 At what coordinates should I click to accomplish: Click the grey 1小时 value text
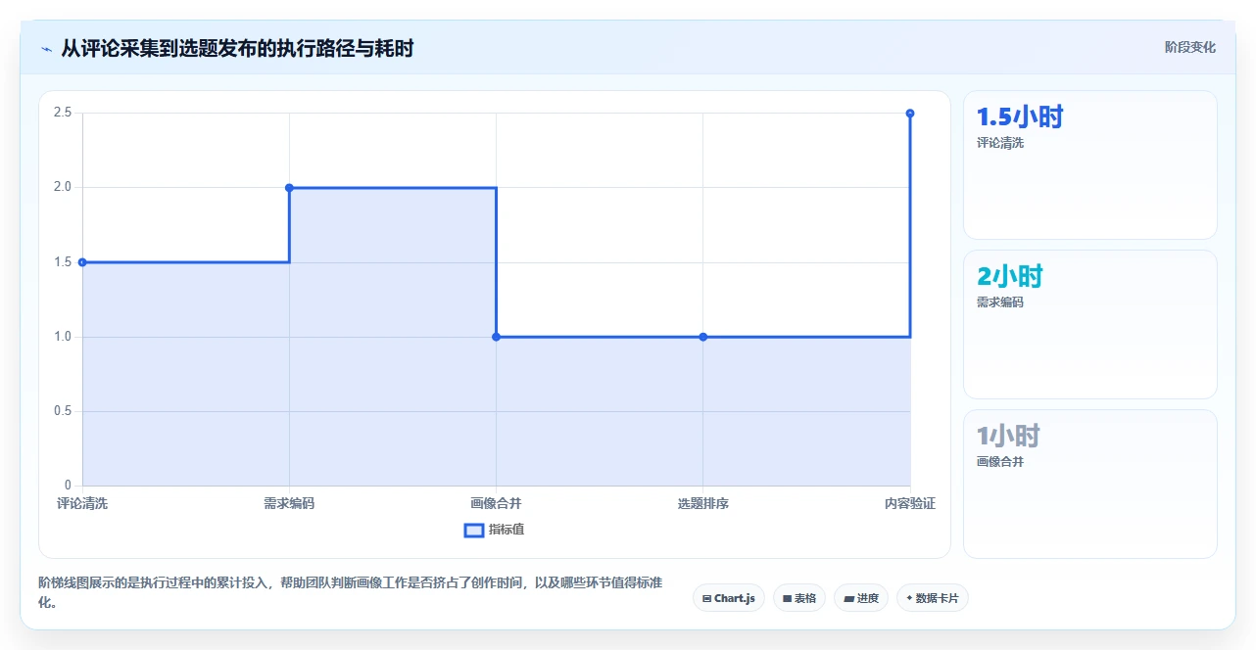tap(1008, 437)
